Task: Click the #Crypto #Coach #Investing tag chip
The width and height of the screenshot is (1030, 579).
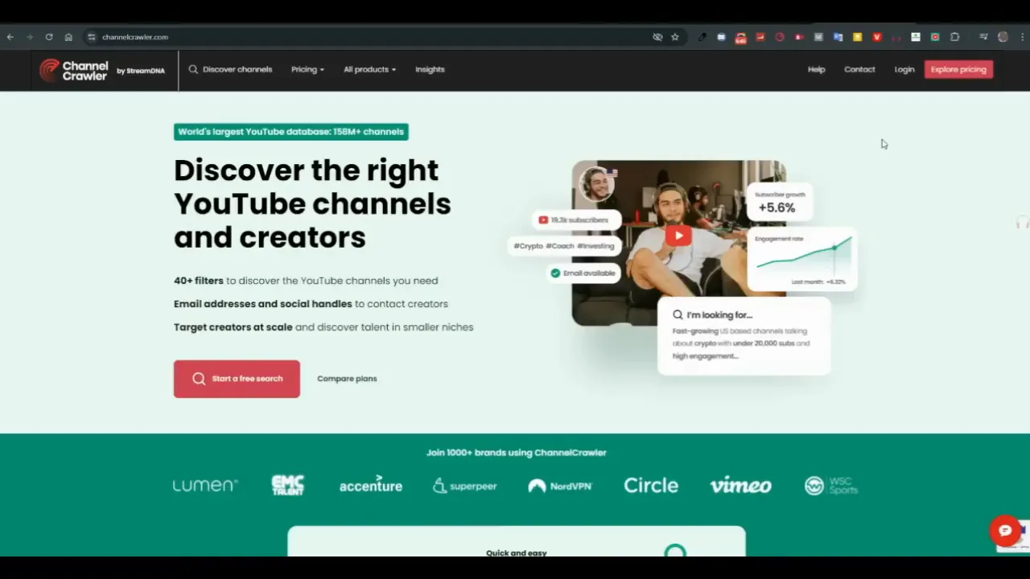Action: pos(564,246)
